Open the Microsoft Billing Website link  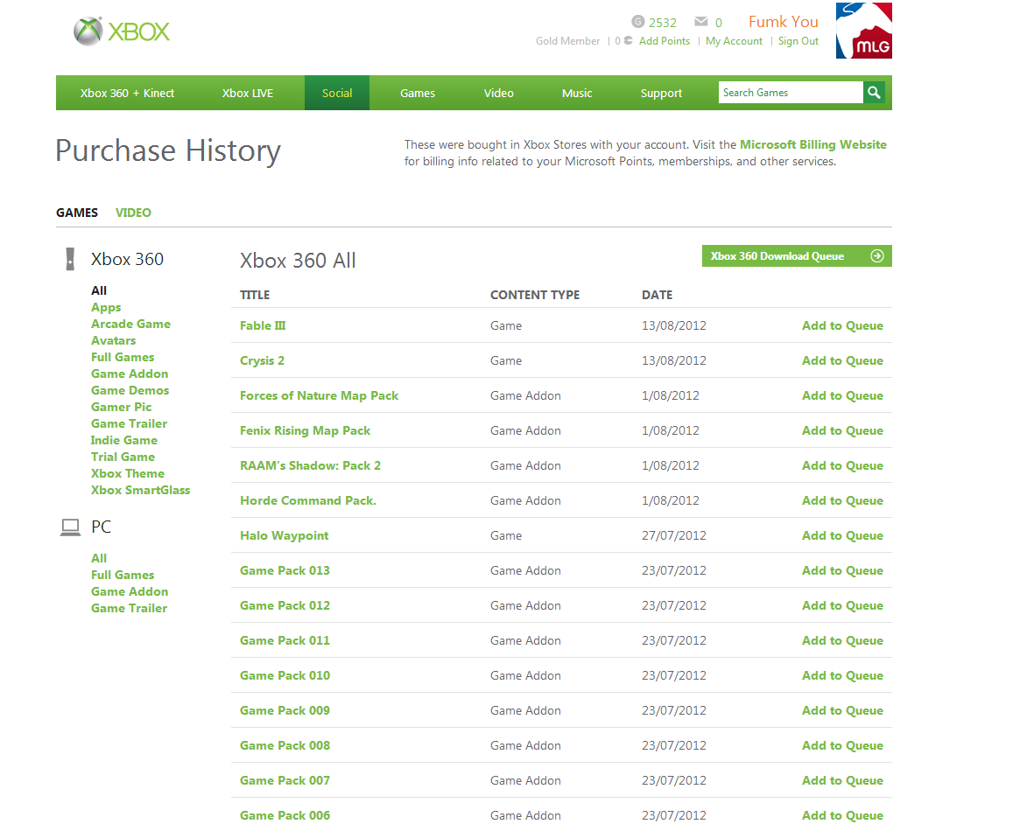(813, 144)
